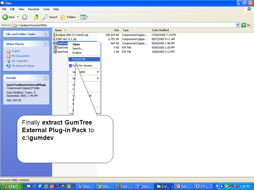Click the My Documents icon
254x190 pixels.
[x=8, y=56]
